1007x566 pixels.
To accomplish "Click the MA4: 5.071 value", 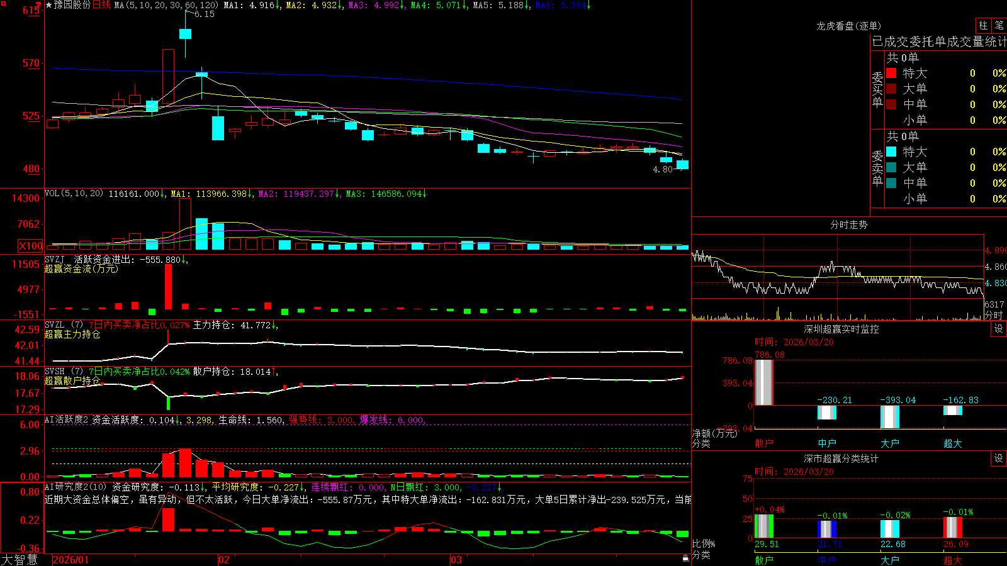I will point(439,5).
